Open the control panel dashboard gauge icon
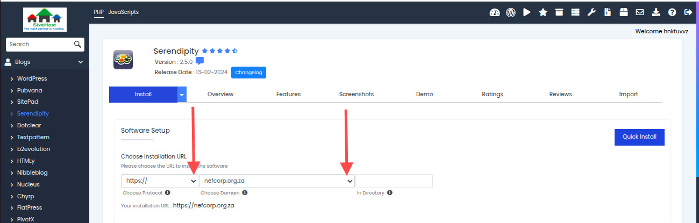This screenshot has height=223, width=699. coord(495,12)
